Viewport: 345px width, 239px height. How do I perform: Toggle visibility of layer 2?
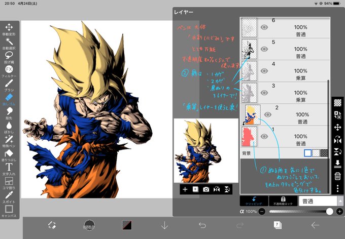click(267, 114)
